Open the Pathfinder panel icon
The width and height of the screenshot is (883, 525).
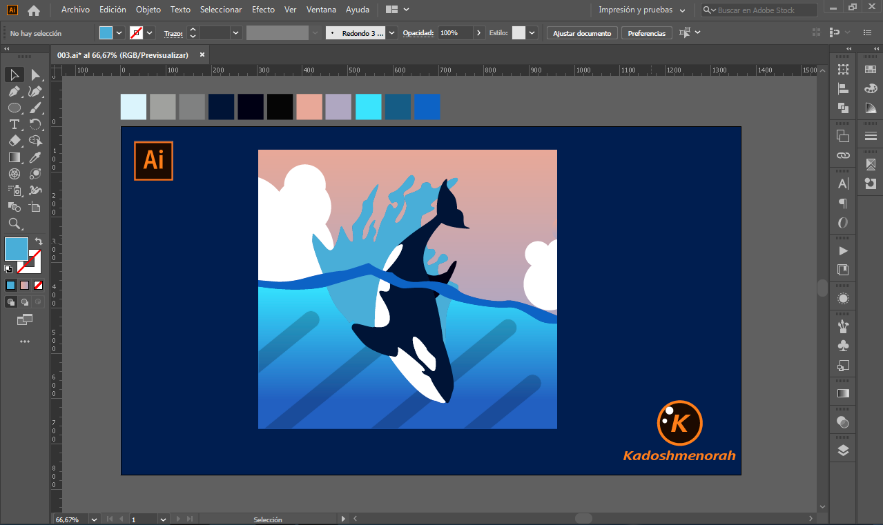pos(843,108)
